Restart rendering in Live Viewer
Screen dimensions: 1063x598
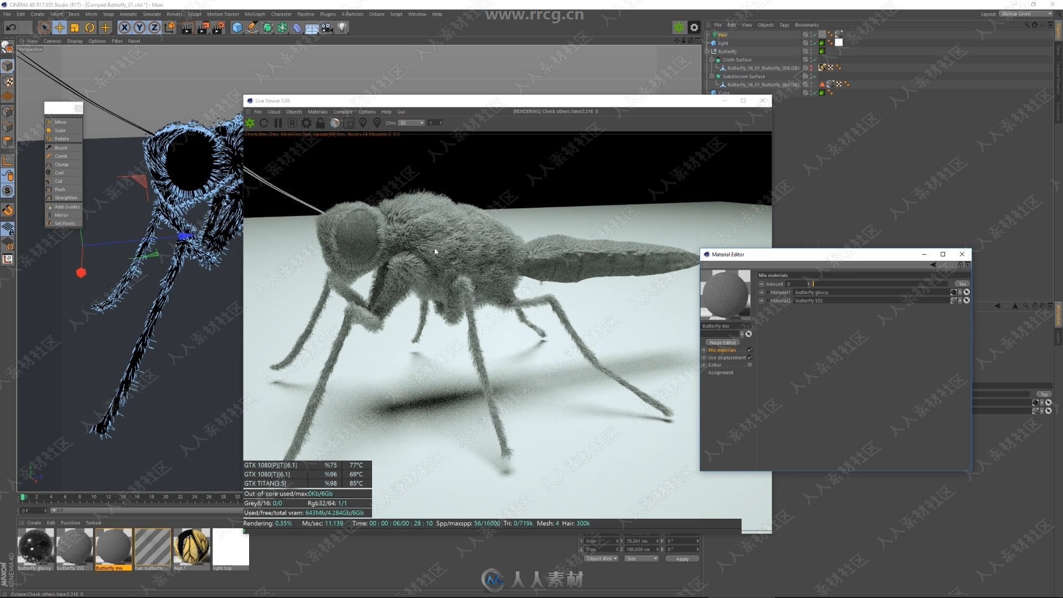click(x=264, y=123)
